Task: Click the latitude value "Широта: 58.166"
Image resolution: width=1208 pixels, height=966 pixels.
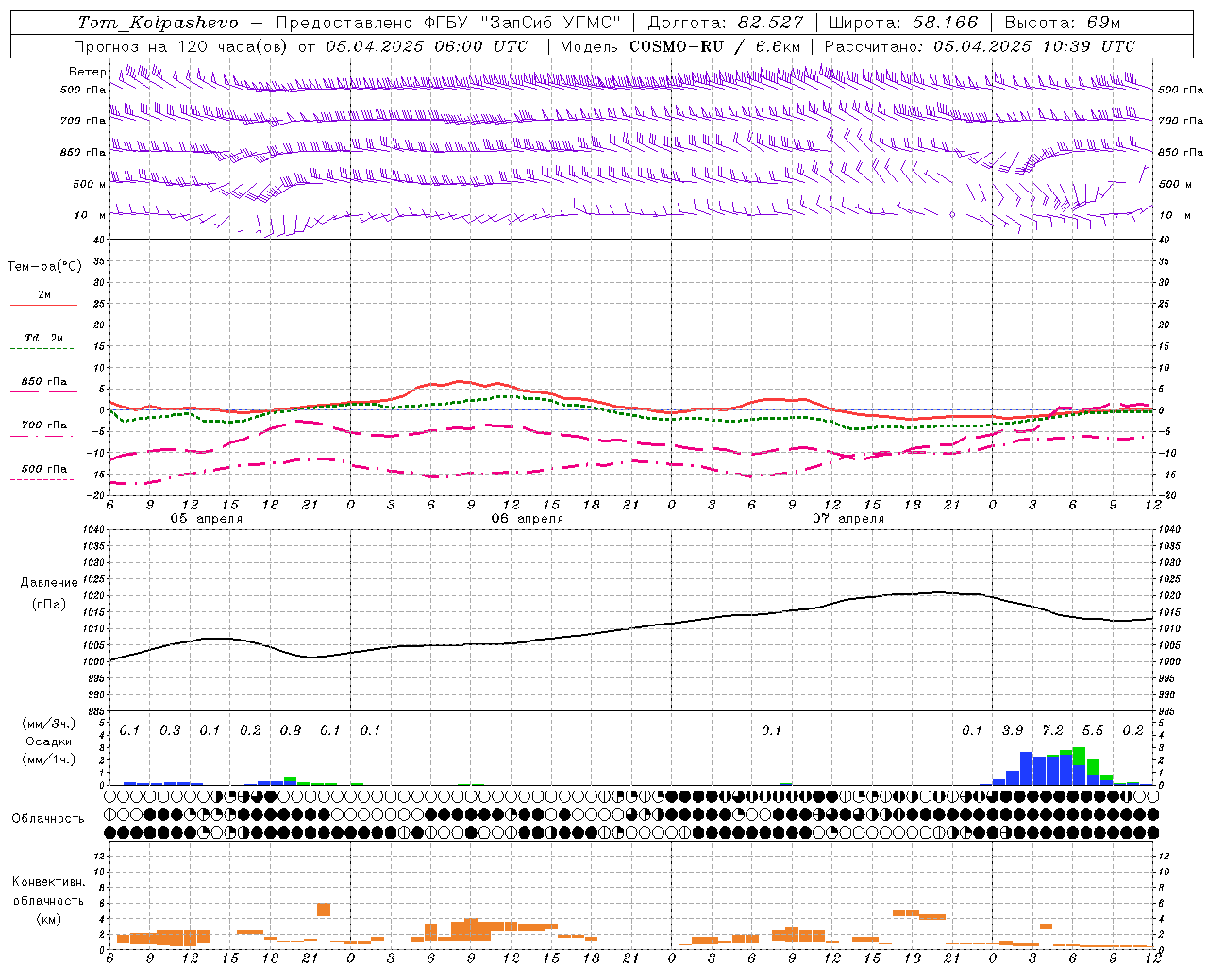Action: tap(904, 23)
